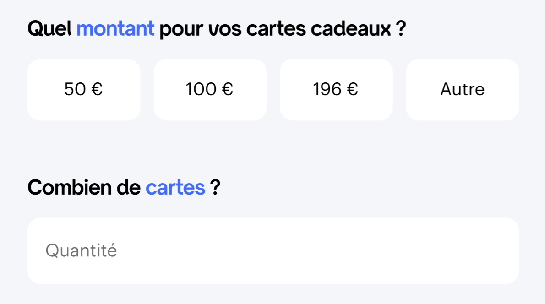Click the blue word "montant"
The width and height of the screenshot is (545, 304).
(115, 29)
